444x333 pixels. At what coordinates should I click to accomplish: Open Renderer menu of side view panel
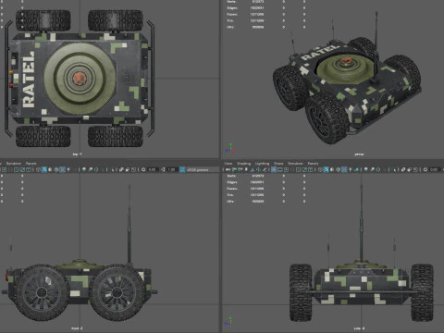pos(295,164)
